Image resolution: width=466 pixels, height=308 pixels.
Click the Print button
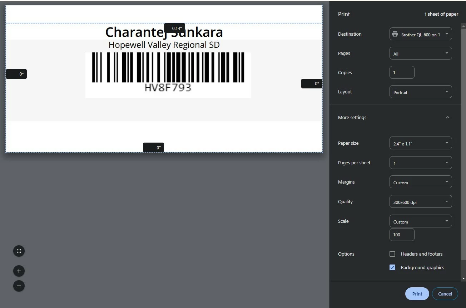[417, 294]
